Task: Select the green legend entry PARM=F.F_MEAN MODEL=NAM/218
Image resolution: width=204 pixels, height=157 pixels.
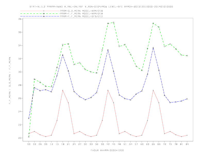Action: click(x=81, y=14)
